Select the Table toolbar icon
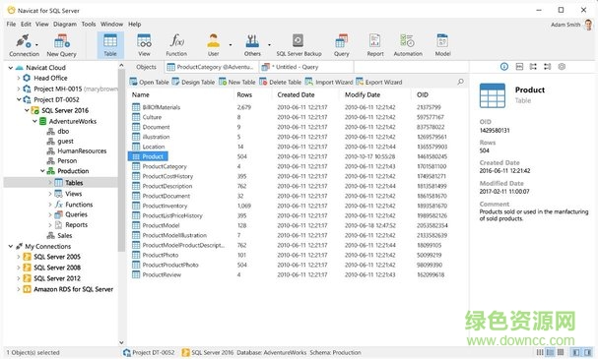The image size is (598, 359). pyautogui.click(x=110, y=45)
